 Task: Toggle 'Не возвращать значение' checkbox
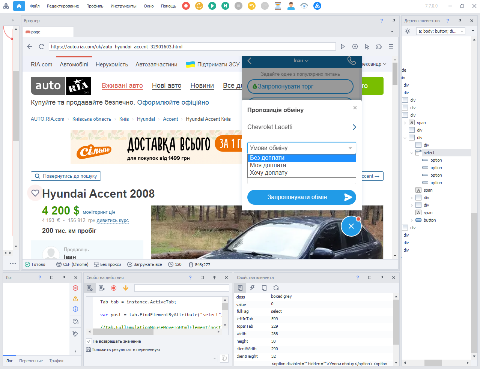click(x=89, y=341)
